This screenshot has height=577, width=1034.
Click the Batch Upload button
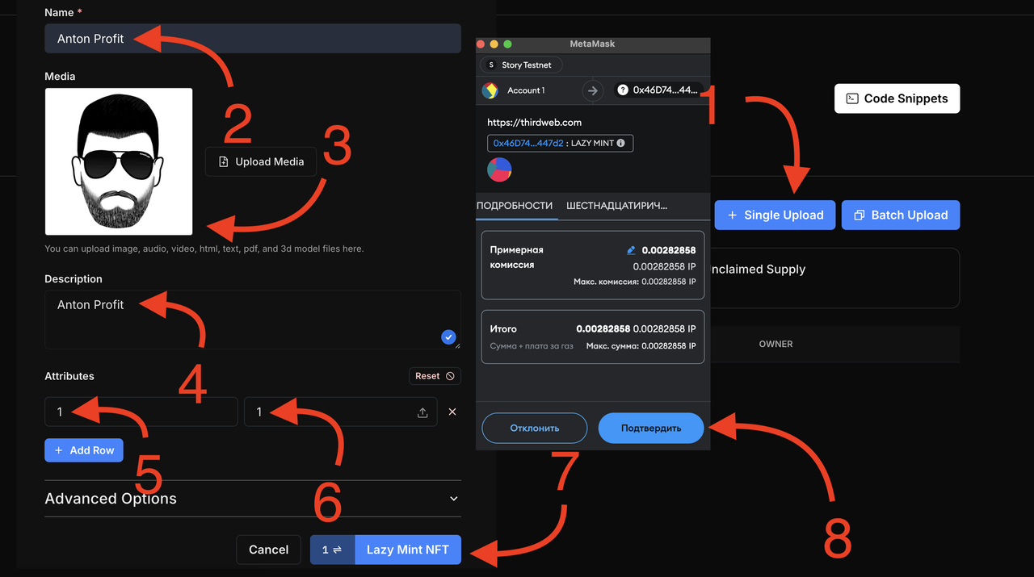tap(901, 215)
